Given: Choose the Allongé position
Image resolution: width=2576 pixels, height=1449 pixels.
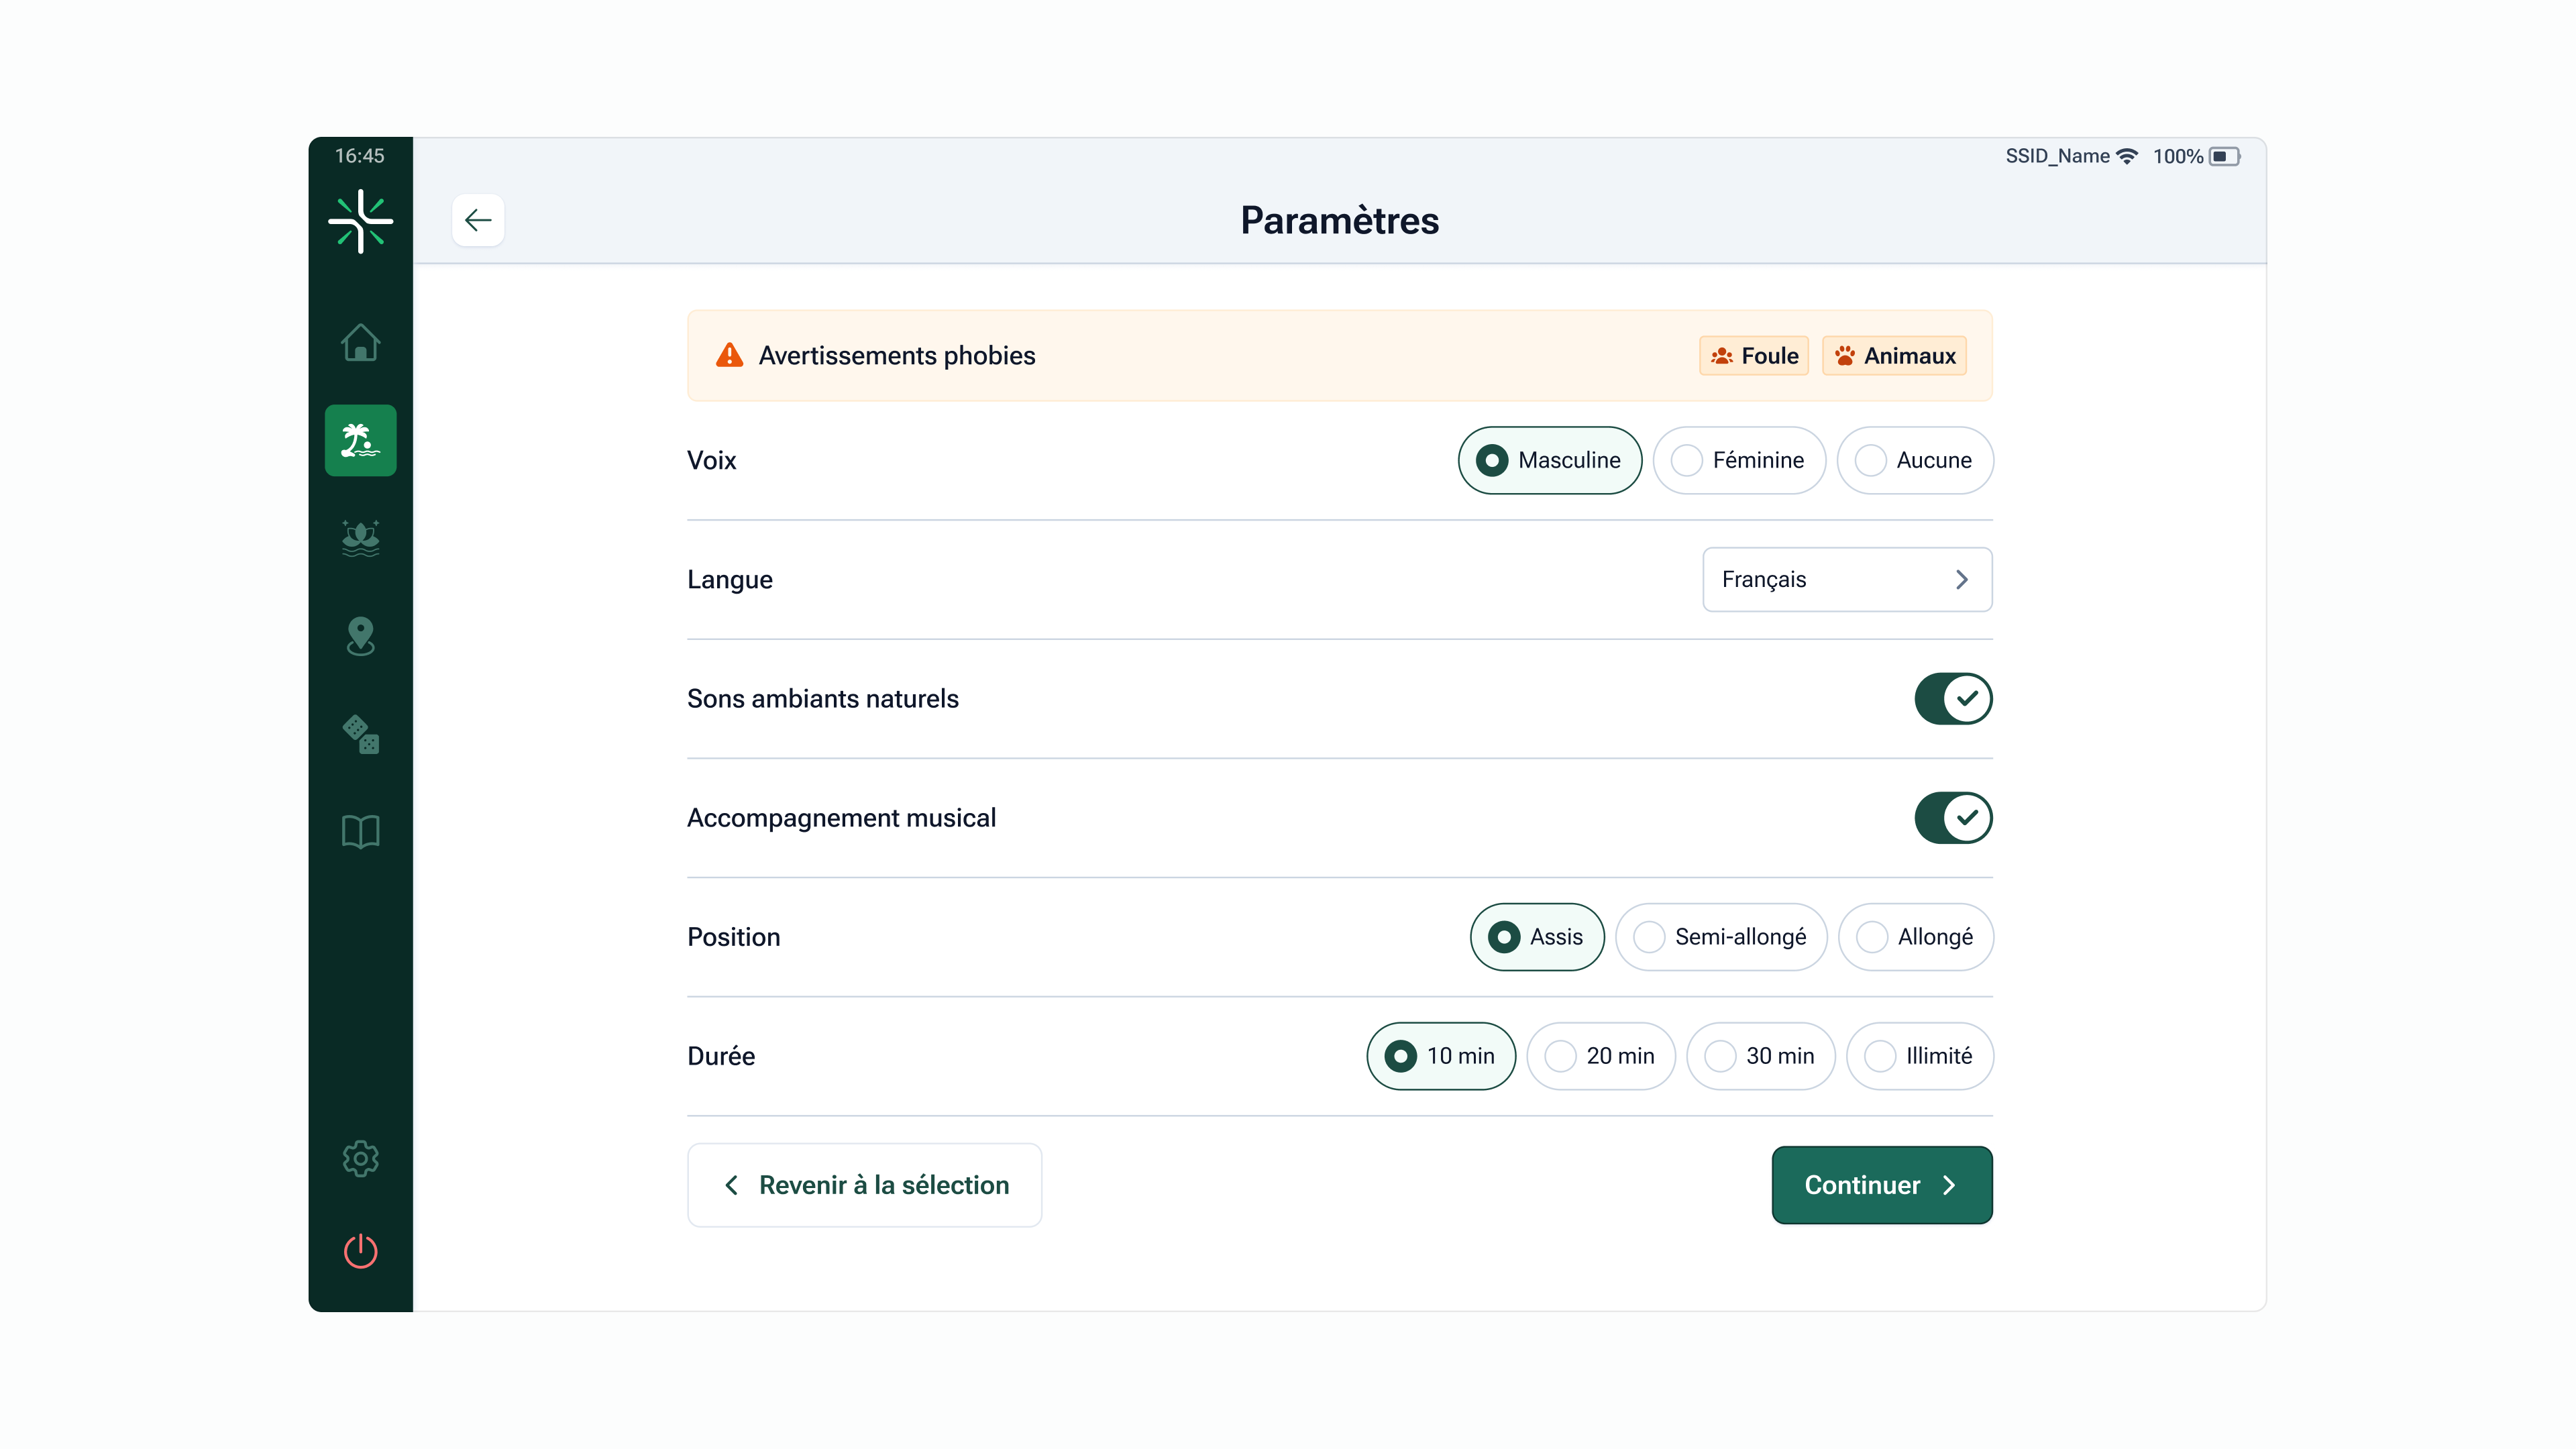Looking at the screenshot, I should click(1916, 937).
